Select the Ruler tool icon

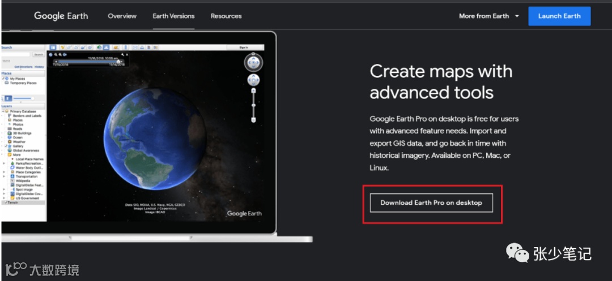(x=126, y=47)
